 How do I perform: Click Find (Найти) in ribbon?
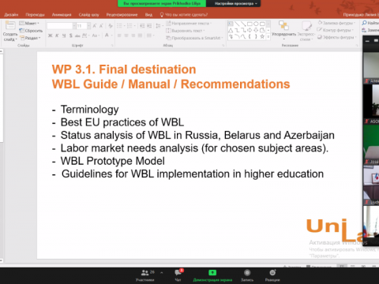click(x=370, y=23)
